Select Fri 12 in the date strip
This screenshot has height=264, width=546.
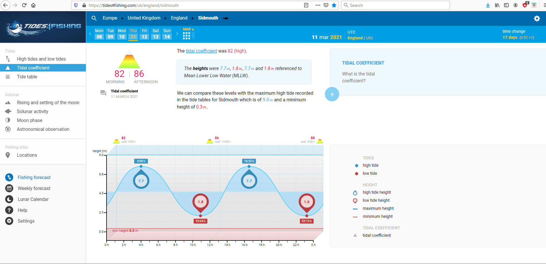pyautogui.click(x=144, y=34)
